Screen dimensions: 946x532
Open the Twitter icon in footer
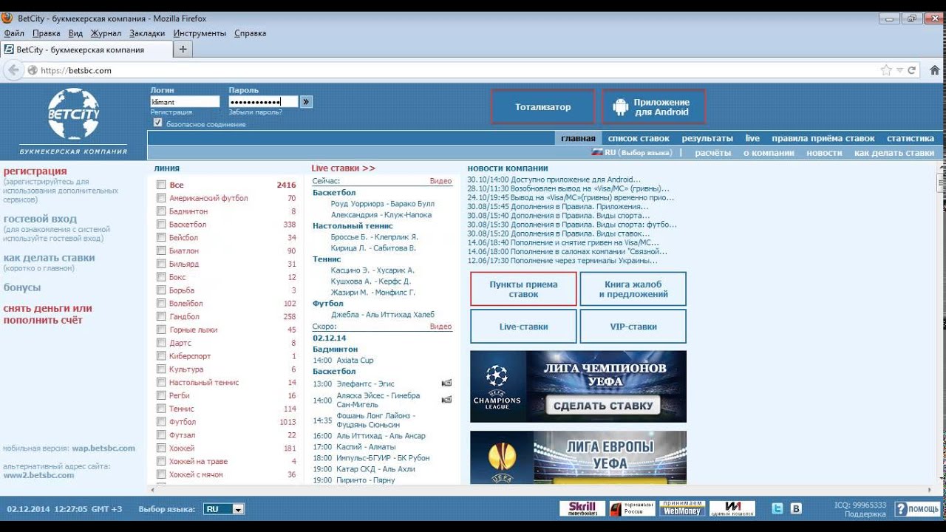pyautogui.click(x=777, y=508)
